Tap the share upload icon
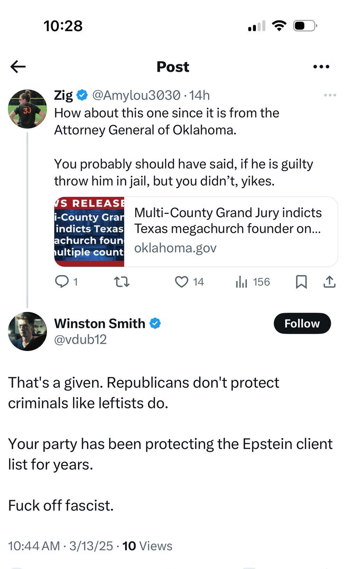Screen dimensions: 346x569 coord(329,282)
